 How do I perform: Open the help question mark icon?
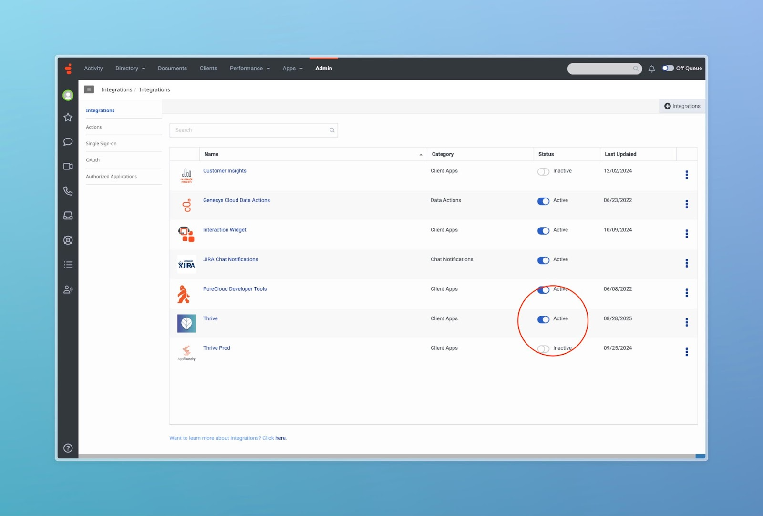(68, 448)
